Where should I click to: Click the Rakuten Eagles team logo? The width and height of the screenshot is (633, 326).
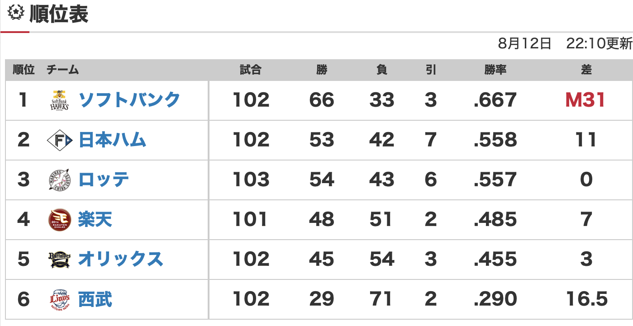tap(60, 220)
